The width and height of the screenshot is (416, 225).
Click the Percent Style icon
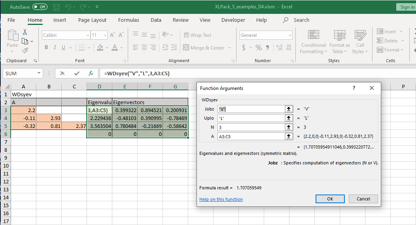pyautogui.click(x=258, y=48)
